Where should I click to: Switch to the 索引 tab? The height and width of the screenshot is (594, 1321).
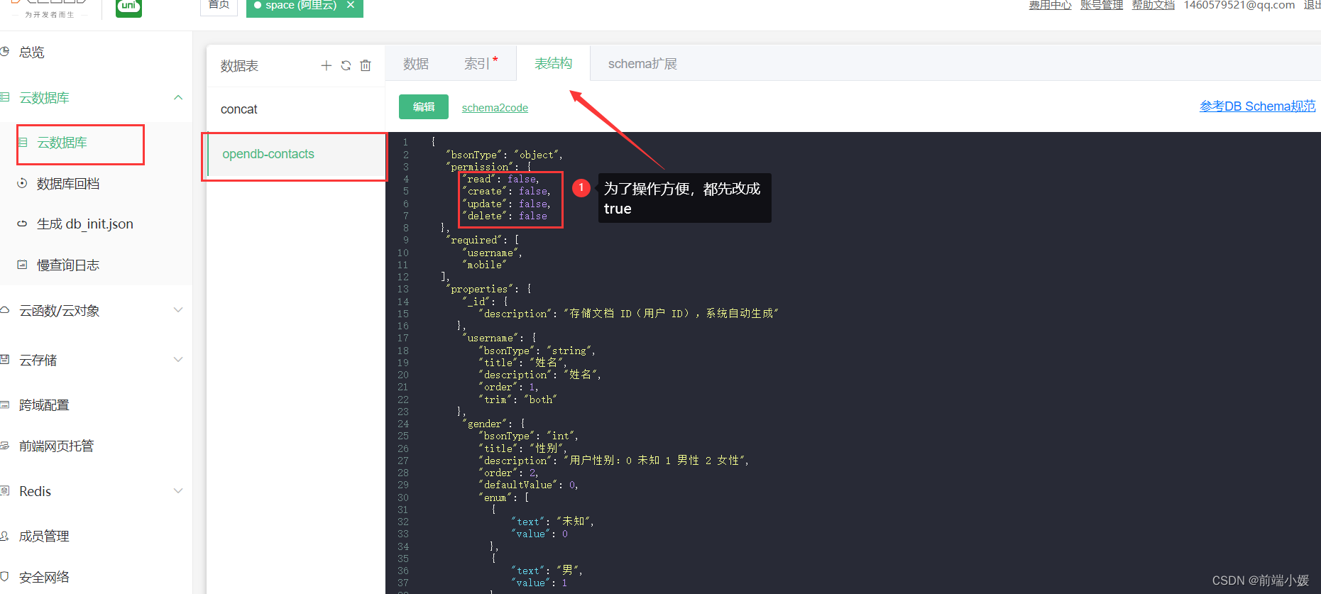coord(477,64)
